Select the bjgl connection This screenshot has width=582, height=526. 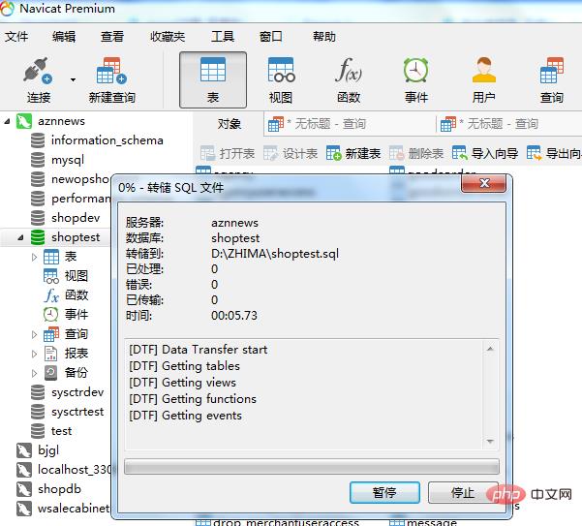38,450
